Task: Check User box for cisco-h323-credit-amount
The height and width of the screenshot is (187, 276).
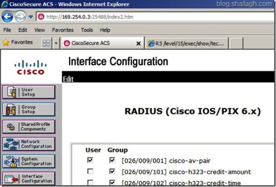Action: (90, 171)
